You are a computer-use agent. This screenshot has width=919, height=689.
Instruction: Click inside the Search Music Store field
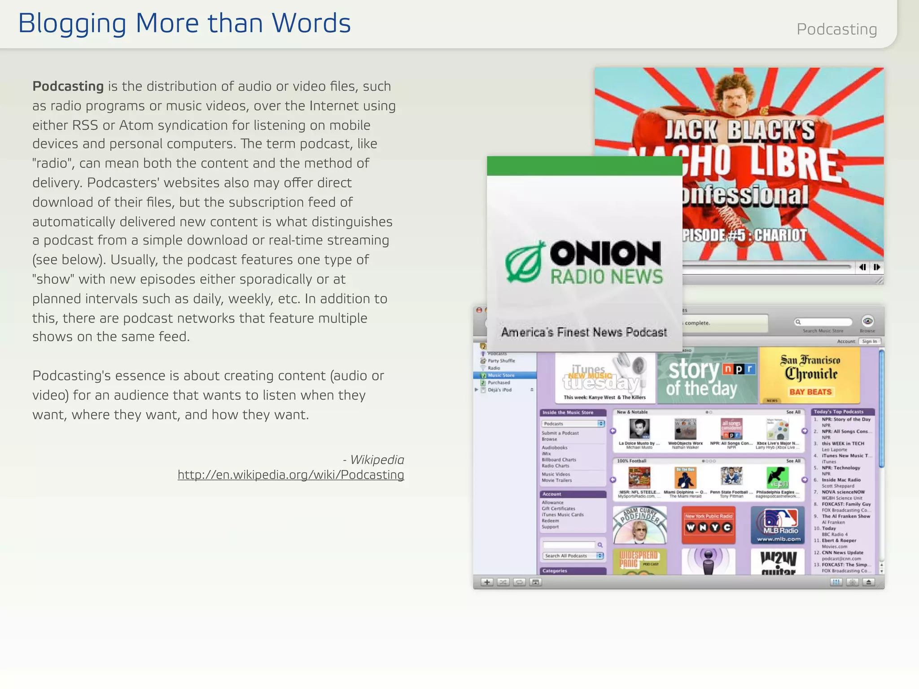pos(823,322)
